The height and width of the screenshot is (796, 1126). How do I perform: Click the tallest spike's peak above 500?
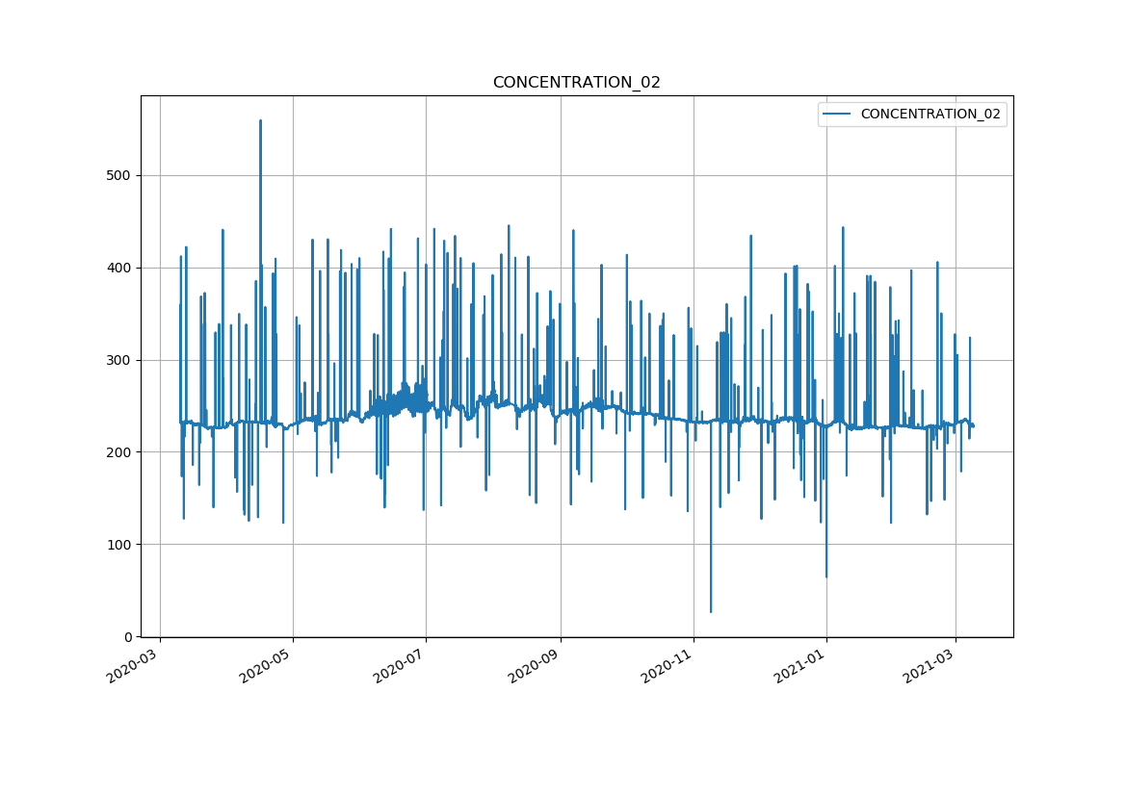(x=260, y=121)
